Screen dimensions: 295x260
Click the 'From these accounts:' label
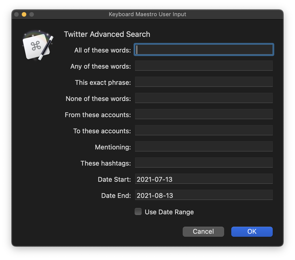pos(98,115)
